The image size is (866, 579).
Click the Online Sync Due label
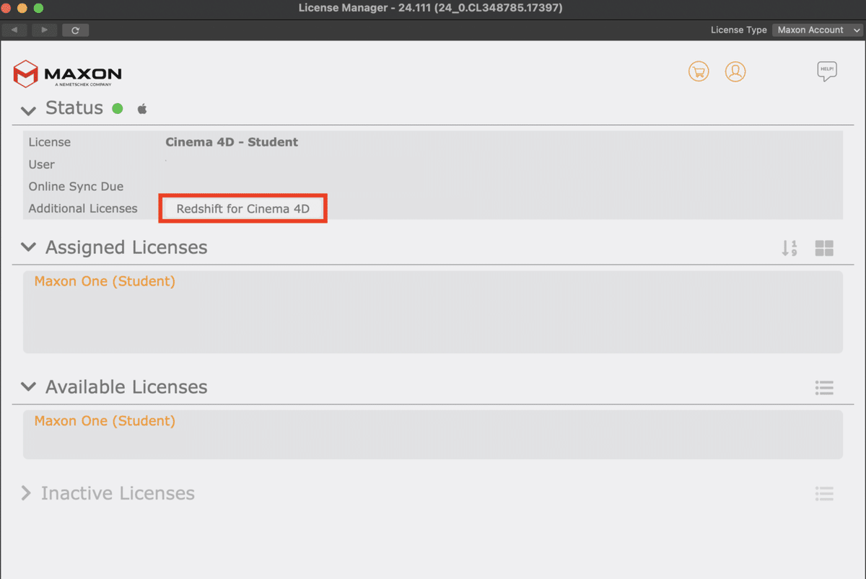(76, 187)
